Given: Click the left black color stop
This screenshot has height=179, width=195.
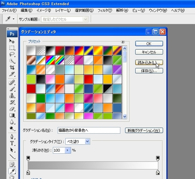Looking at the screenshot, I should [x=28, y=172].
